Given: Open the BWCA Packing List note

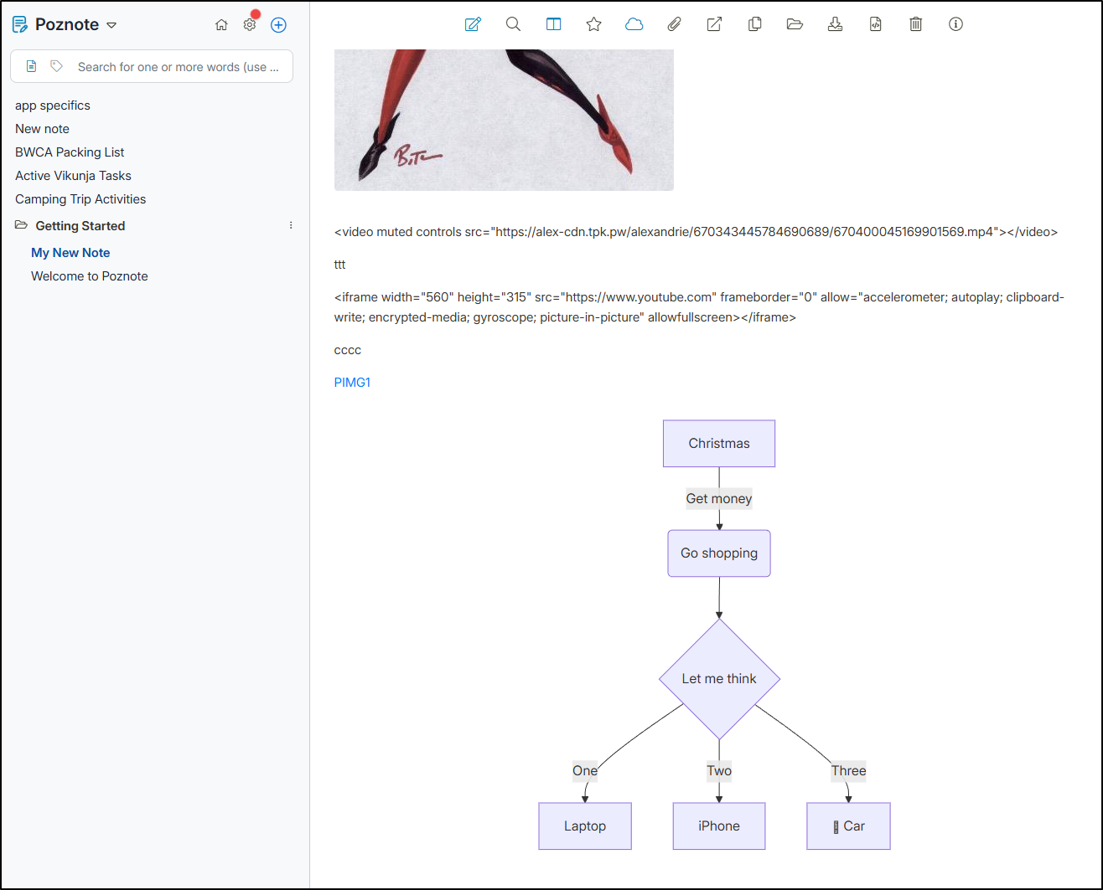Looking at the screenshot, I should [70, 152].
